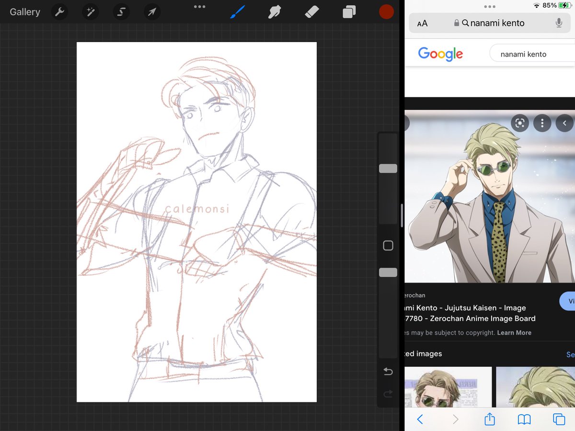Activate the Selection S tool
The height and width of the screenshot is (431, 575).
click(x=121, y=12)
